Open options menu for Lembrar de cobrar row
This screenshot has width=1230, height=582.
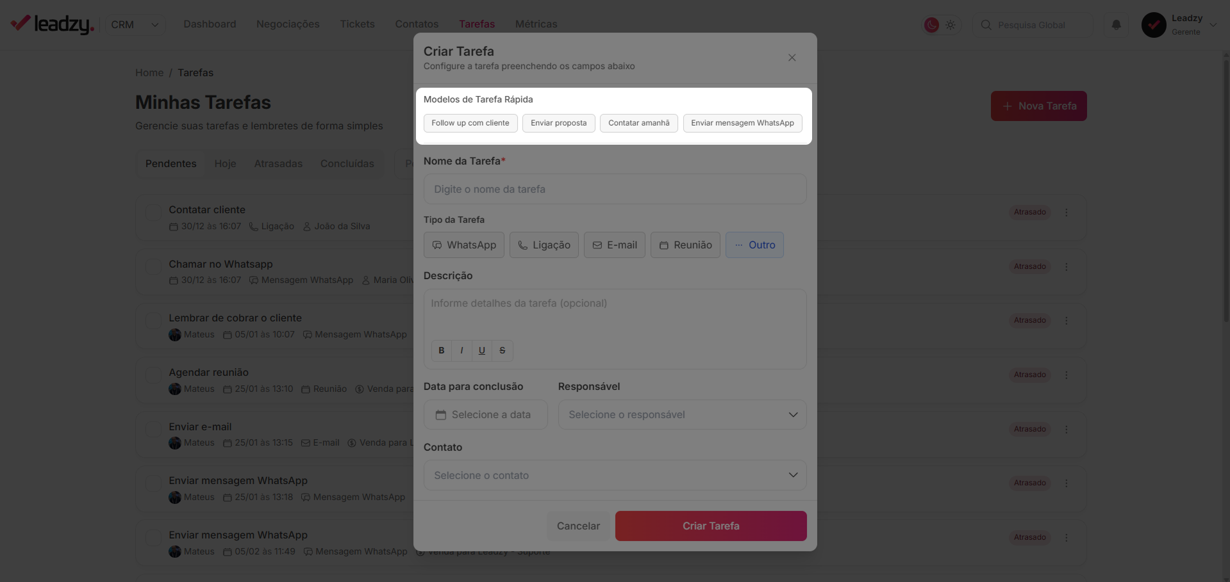[x=1067, y=321]
